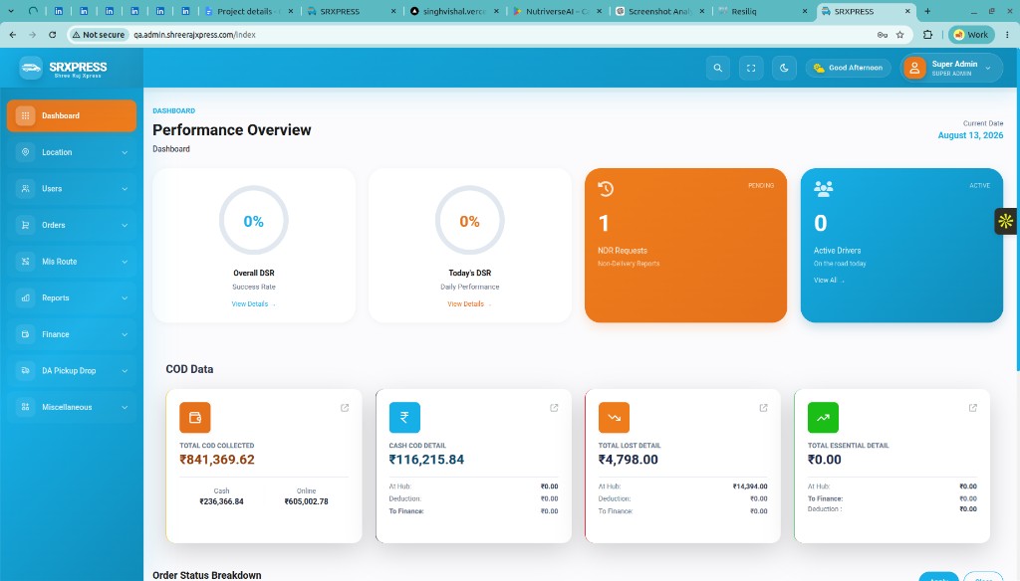This screenshot has width=1020, height=581.
Task: Click the Mis Route icon in sidebar
Action: (25, 262)
